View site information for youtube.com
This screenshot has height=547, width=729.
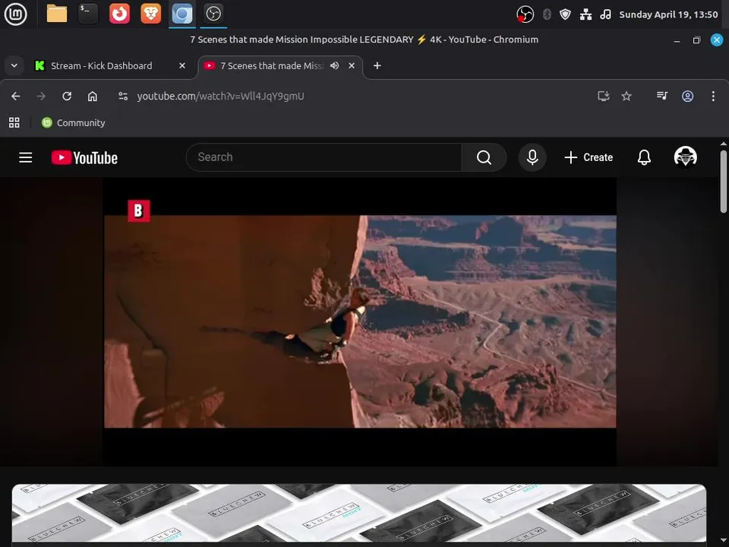coord(123,96)
